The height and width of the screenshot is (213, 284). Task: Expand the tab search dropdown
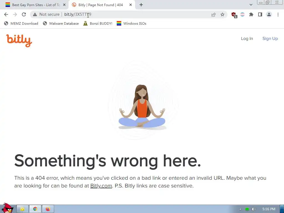click(251, 5)
